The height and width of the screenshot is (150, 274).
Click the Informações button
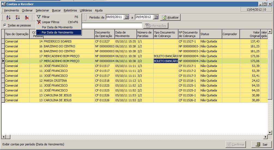[156, 26]
